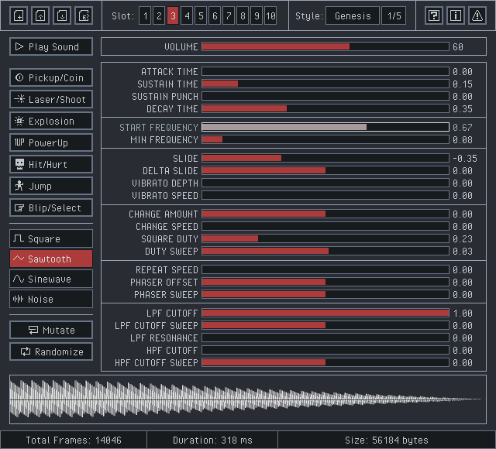
Task: Generate a Hit/Hurt sound
Action: [51, 164]
